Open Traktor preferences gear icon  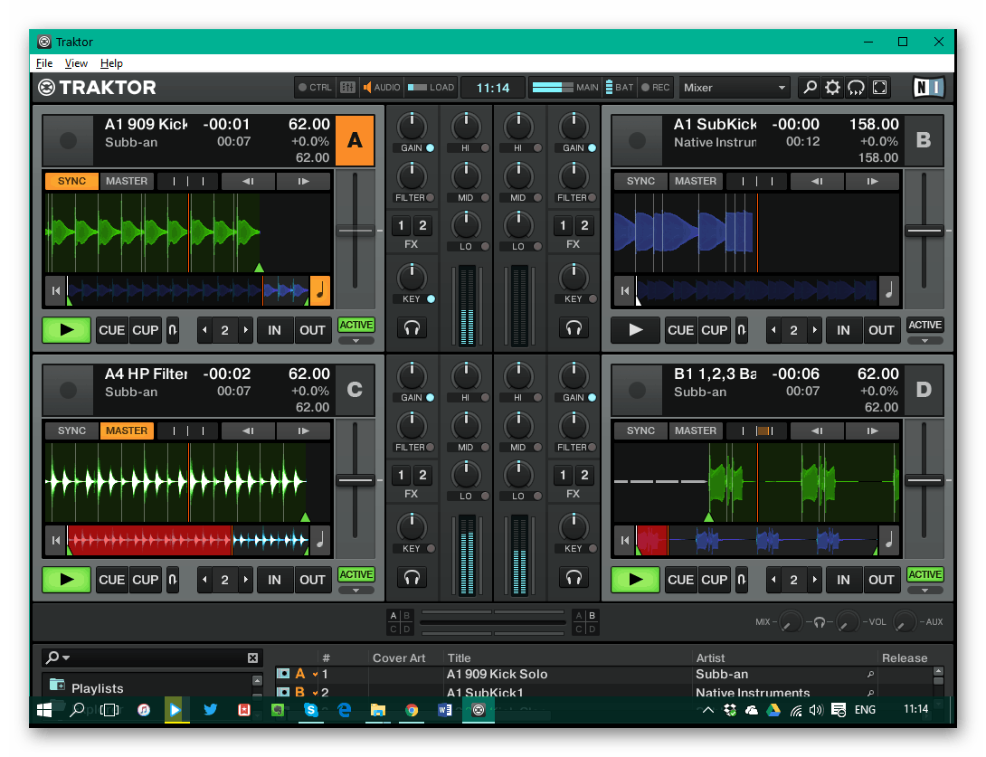[832, 88]
